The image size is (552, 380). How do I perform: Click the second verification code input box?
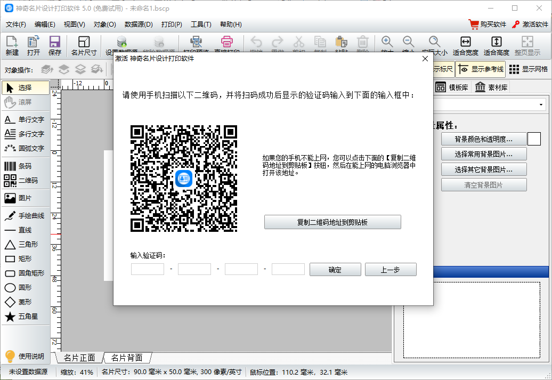(x=194, y=270)
